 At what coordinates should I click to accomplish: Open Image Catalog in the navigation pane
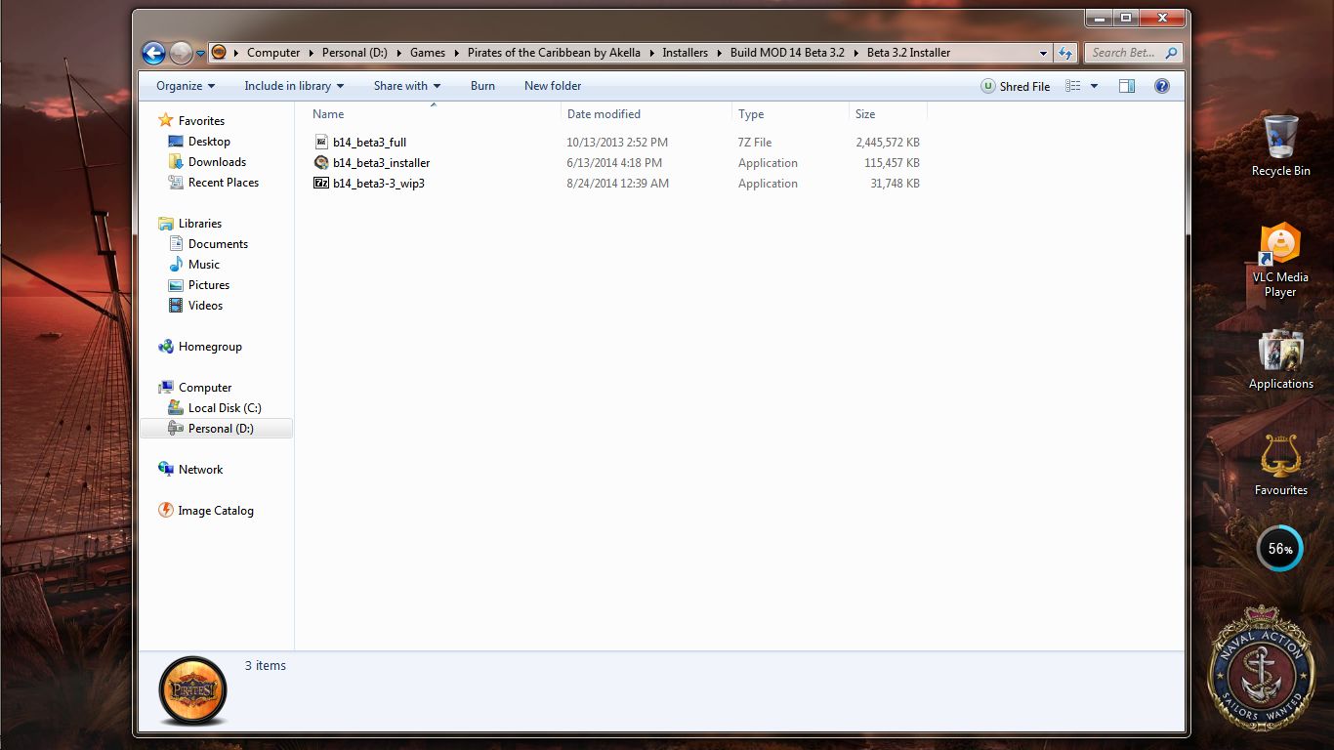coord(216,511)
